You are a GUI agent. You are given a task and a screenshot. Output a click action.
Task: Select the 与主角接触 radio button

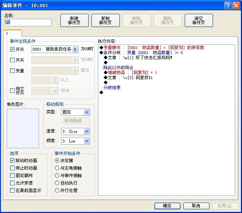(x=57, y=168)
